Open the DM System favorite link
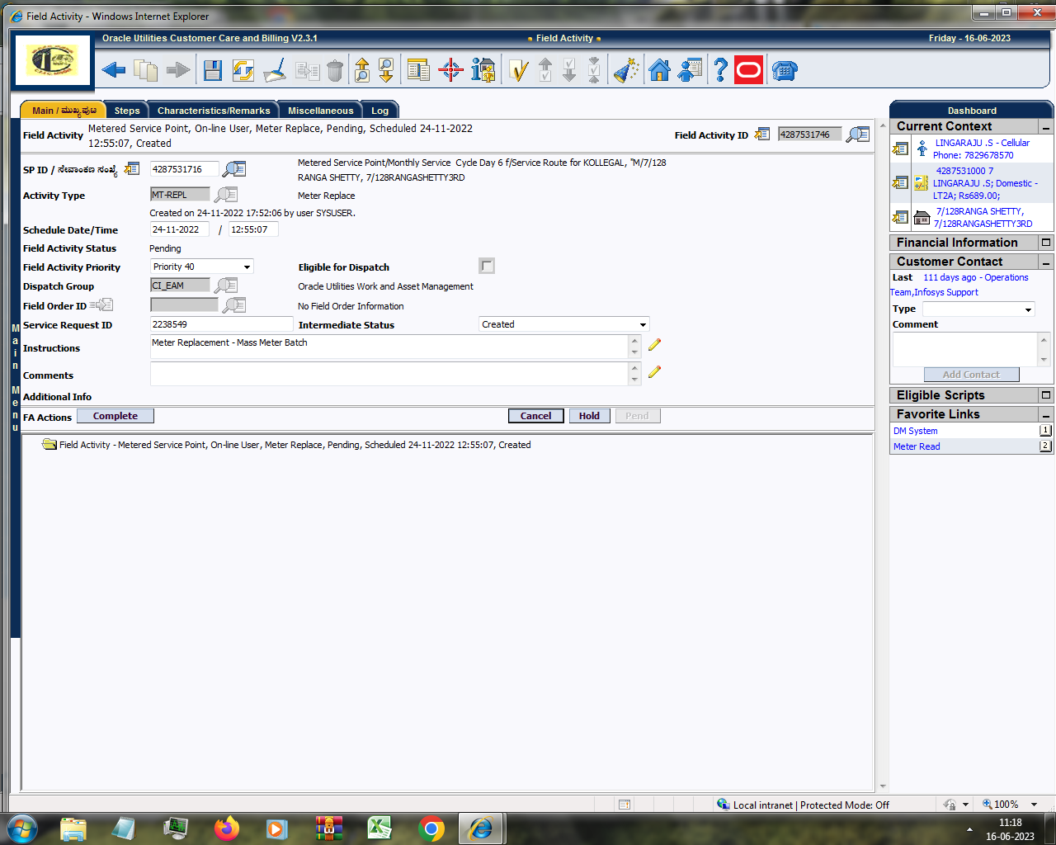Screen dimensions: 1056x845 pos(915,431)
